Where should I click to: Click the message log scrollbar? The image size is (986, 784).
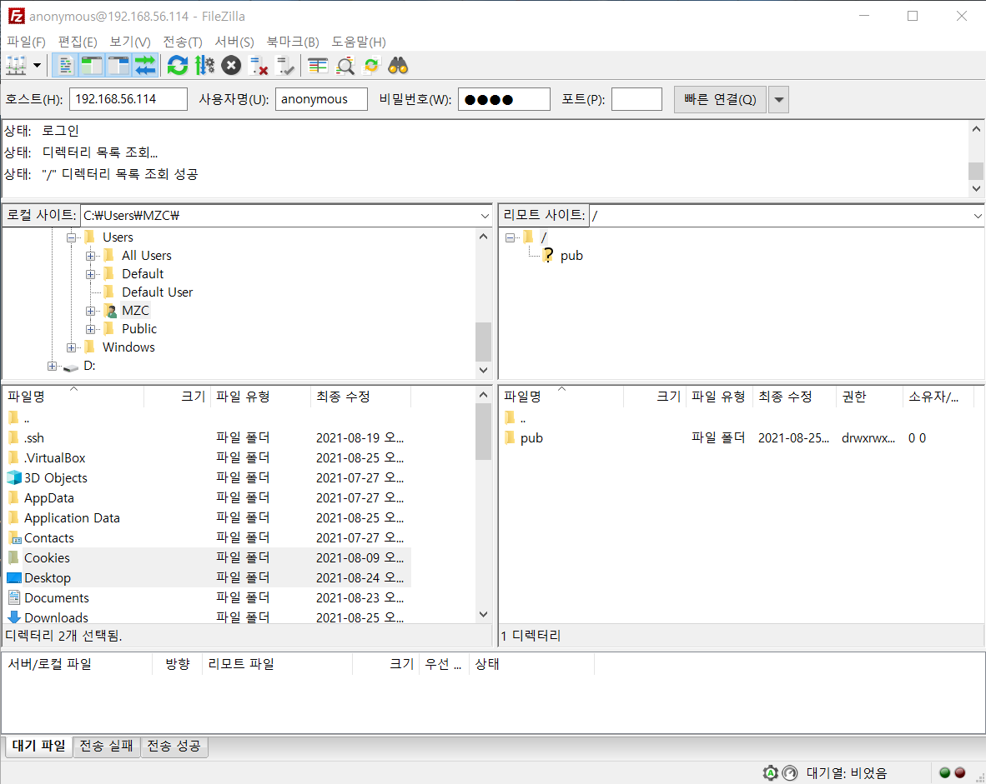(x=976, y=158)
